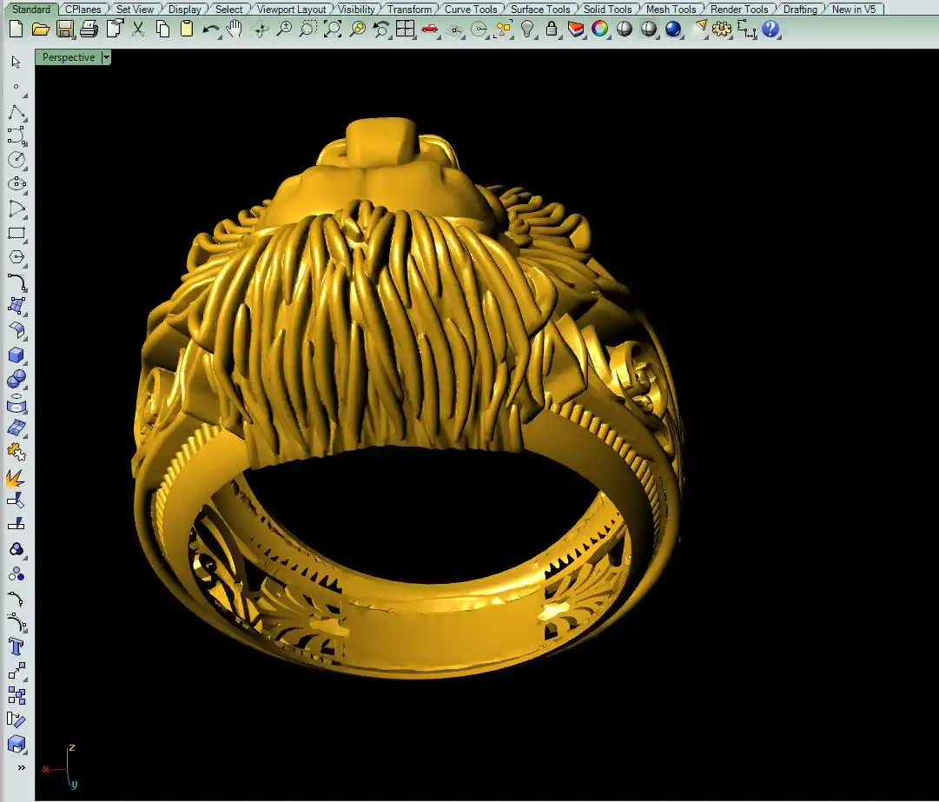The image size is (939, 802).
Task: Click the Zoom Extents icon
Action: point(333,29)
